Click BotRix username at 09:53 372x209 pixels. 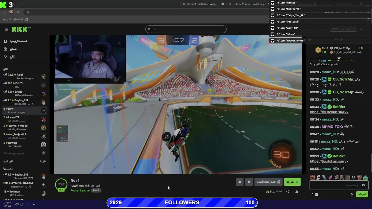[339, 156]
